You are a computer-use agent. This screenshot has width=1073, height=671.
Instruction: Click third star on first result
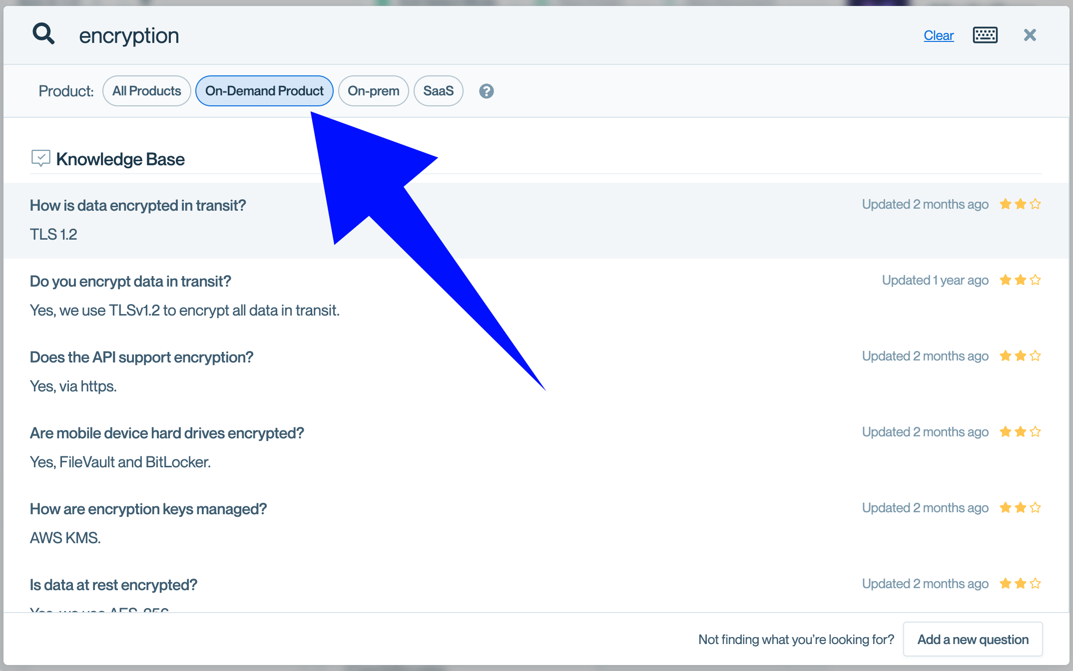(x=1035, y=204)
